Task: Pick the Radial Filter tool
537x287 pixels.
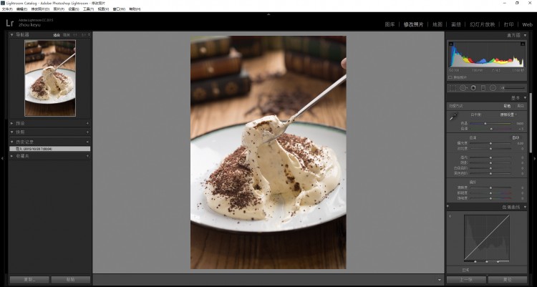Action: click(493, 87)
